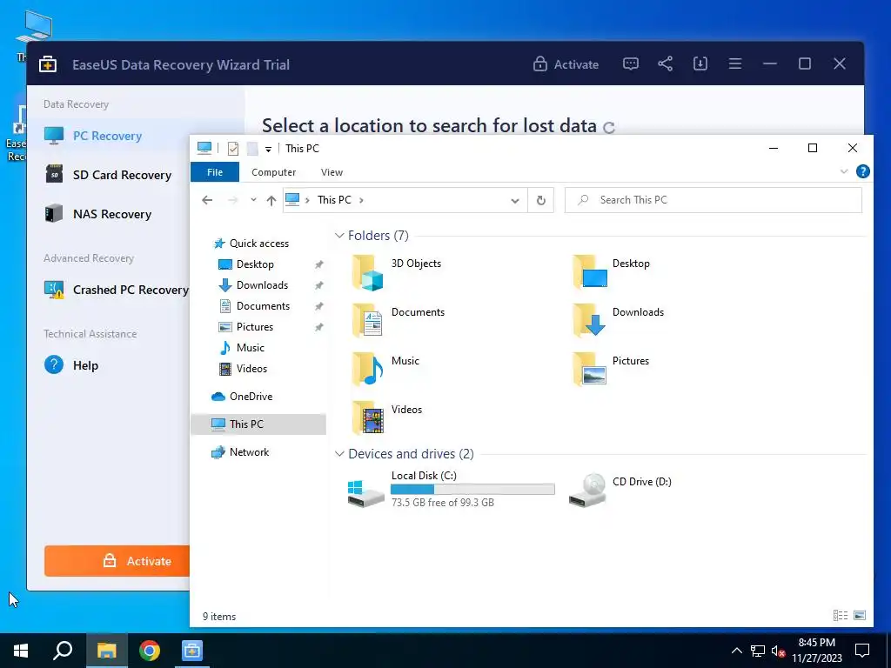Open the Windows Start menu
This screenshot has height=668, width=891.
pyautogui.click(x=21, y=651)
